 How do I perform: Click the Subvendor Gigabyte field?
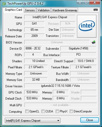78,48
